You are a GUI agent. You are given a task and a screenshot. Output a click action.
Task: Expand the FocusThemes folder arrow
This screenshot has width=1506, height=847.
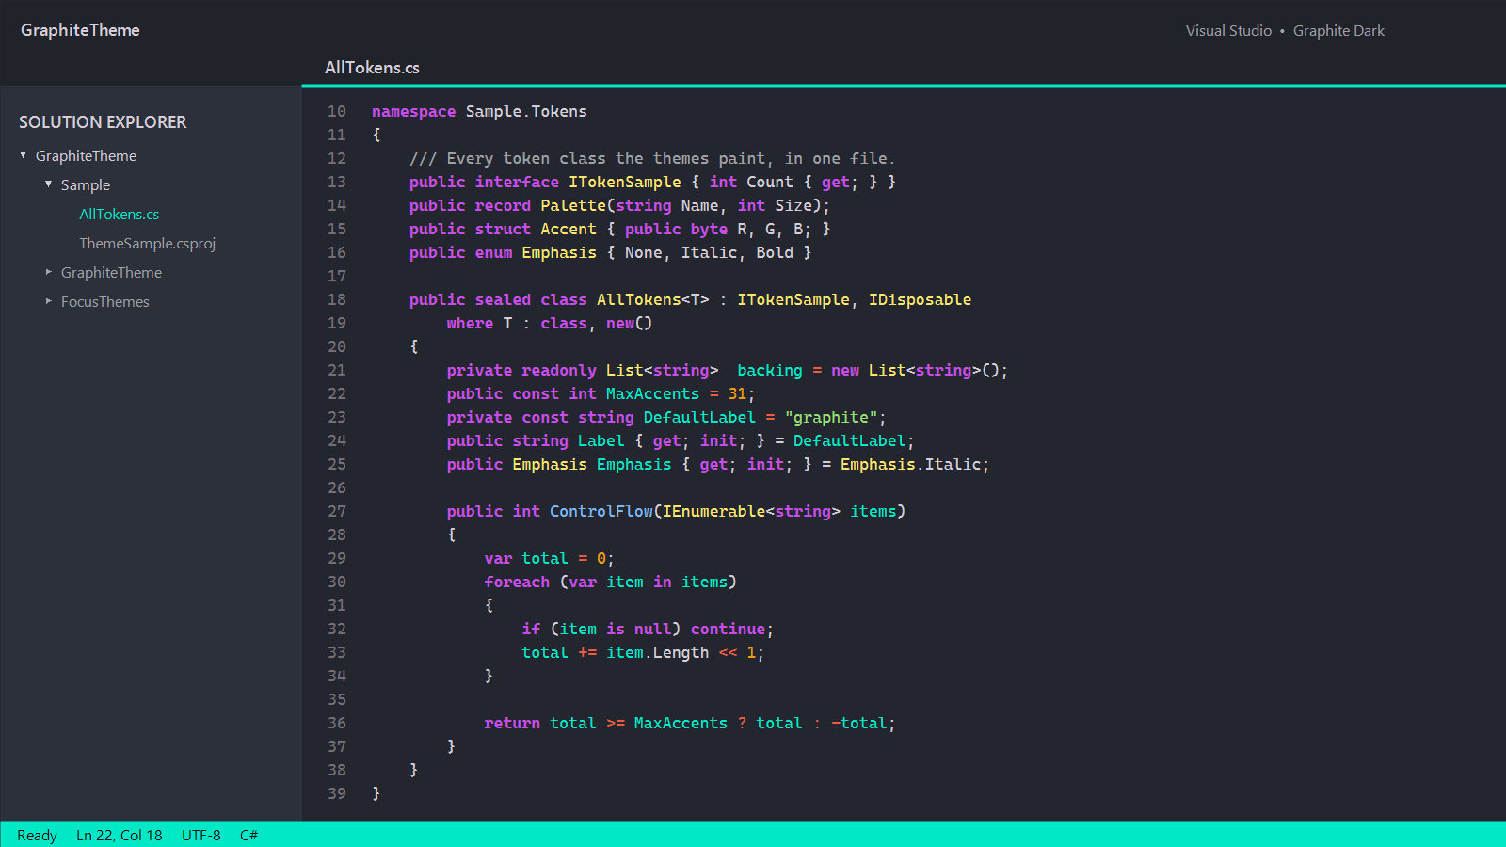[49, 301]
